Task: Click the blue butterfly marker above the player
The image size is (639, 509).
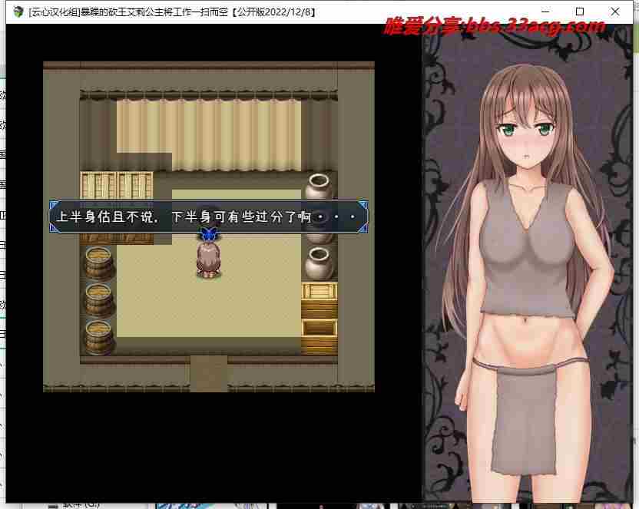Action: (207, 235)
